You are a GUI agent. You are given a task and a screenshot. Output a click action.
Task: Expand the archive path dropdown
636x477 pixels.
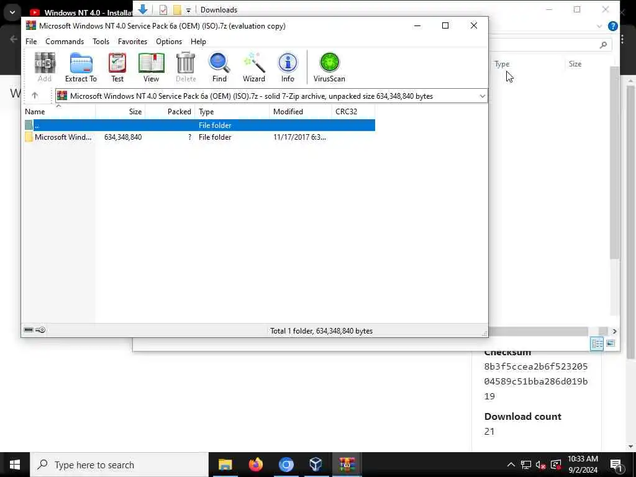[x=482, y=96]
